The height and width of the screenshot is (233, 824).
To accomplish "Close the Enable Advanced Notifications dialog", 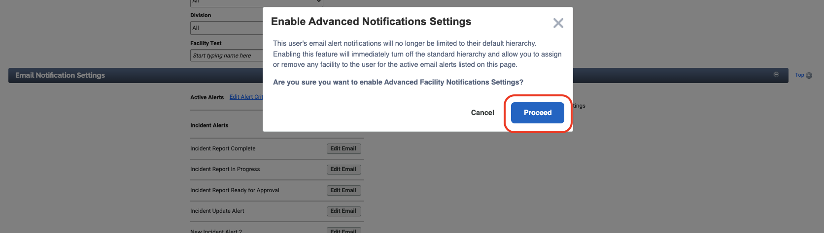I will 558,23.
